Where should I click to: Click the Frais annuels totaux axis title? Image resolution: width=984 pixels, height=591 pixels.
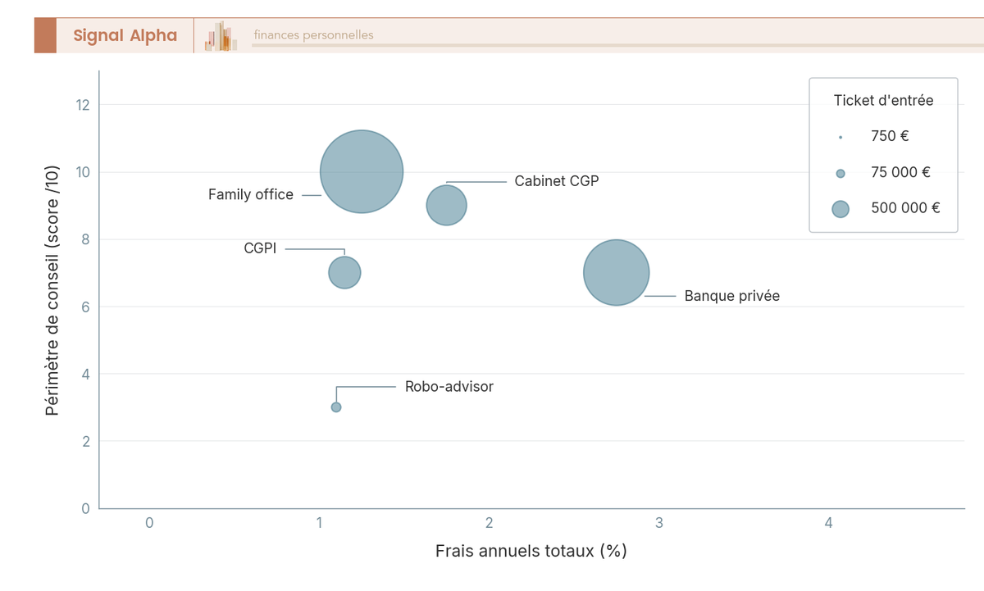coord(531,551)
